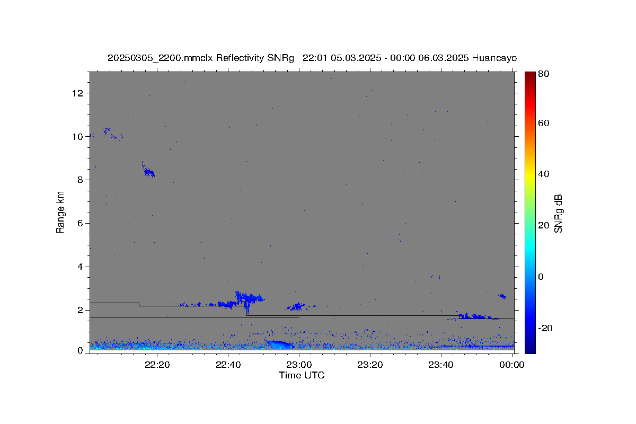Click the 23:00 time tick label
This screenshot has height=424, width=636.
pos(299,365)
